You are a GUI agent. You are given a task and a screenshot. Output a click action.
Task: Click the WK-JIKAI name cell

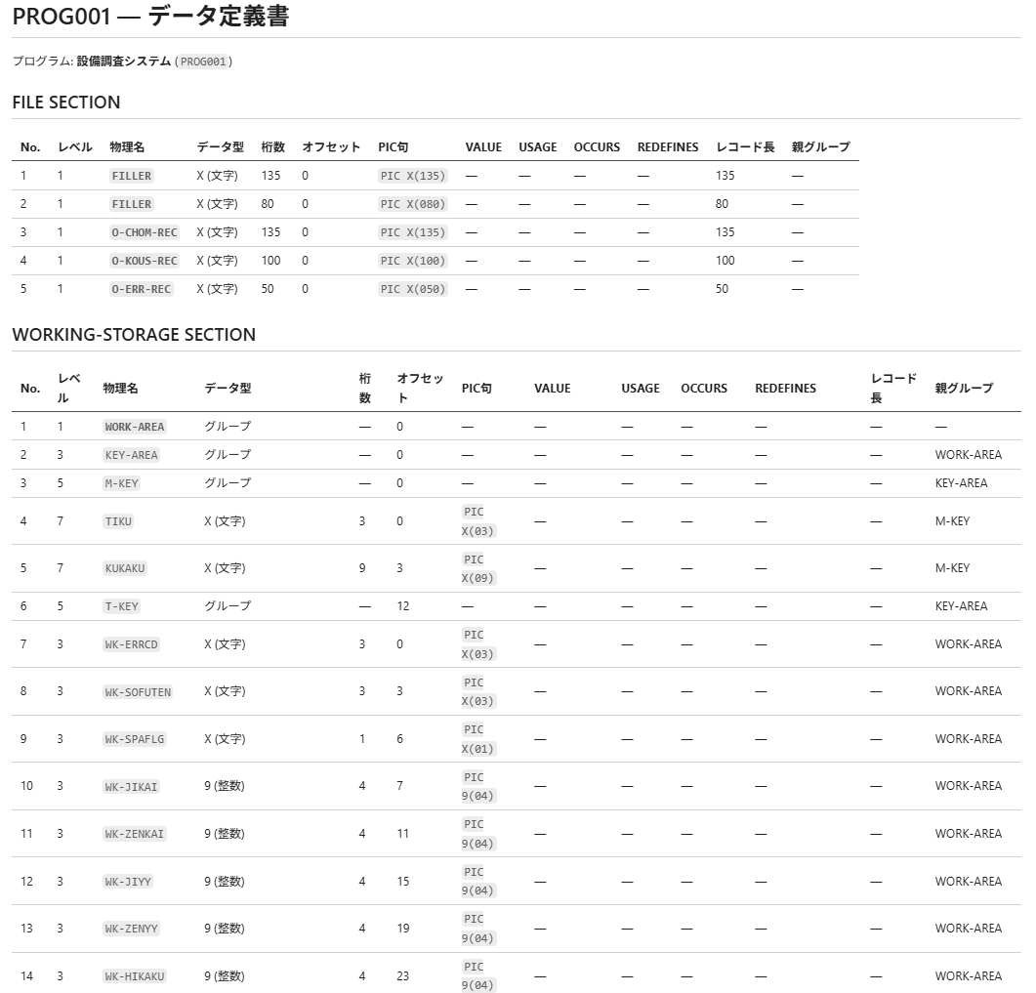pos(132,786)
